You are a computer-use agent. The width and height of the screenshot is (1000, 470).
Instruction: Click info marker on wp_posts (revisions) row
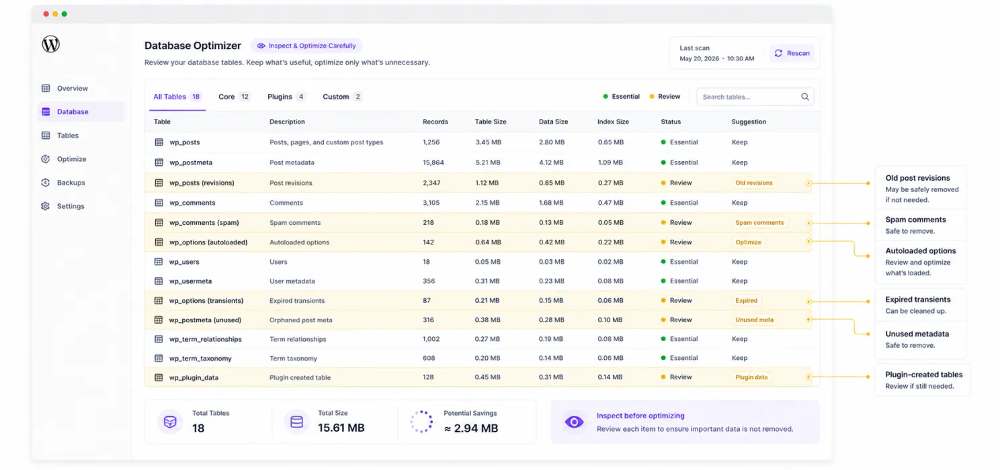(808, 183)
